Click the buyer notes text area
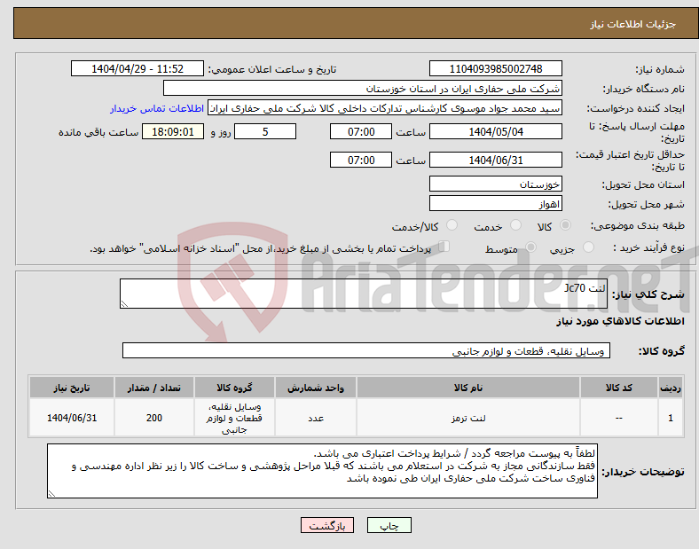This screenshot has height=549, width=699. click(x=322, y=471)
